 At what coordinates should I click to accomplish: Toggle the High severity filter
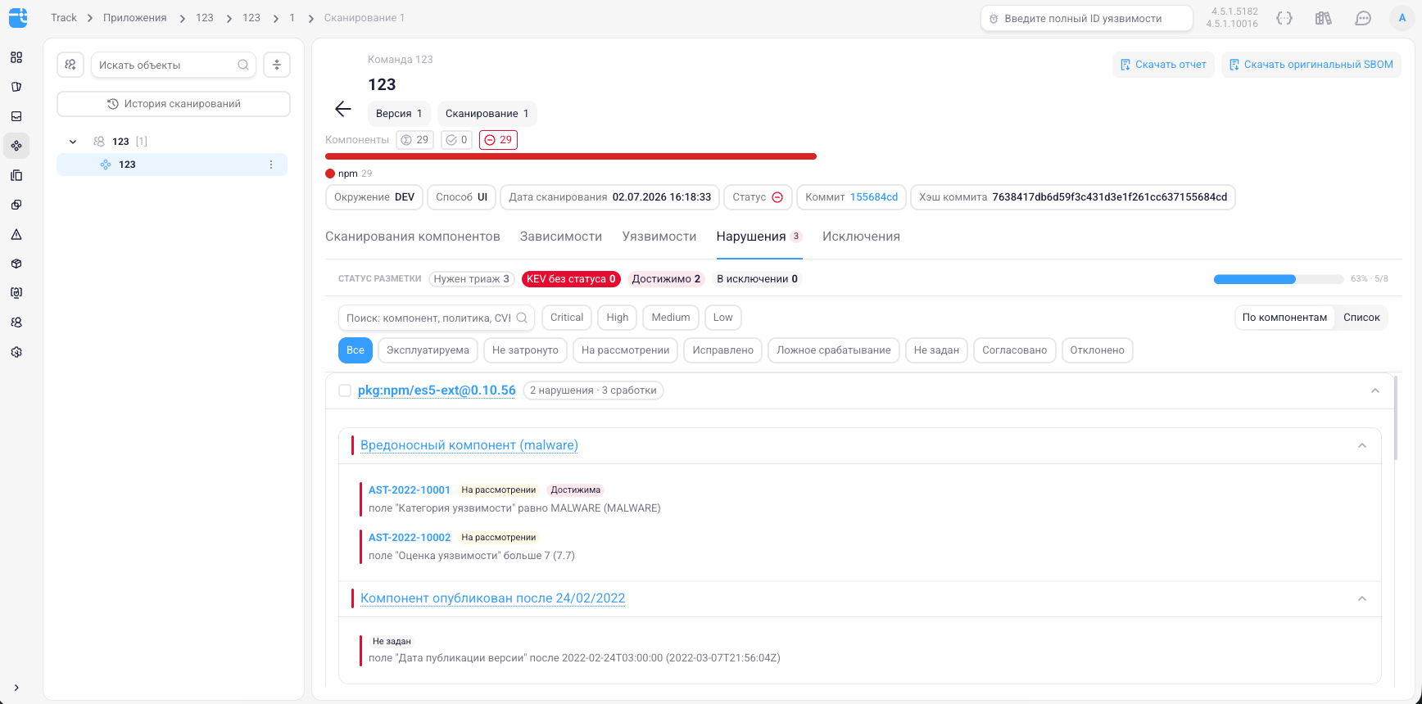click(618, 318)
